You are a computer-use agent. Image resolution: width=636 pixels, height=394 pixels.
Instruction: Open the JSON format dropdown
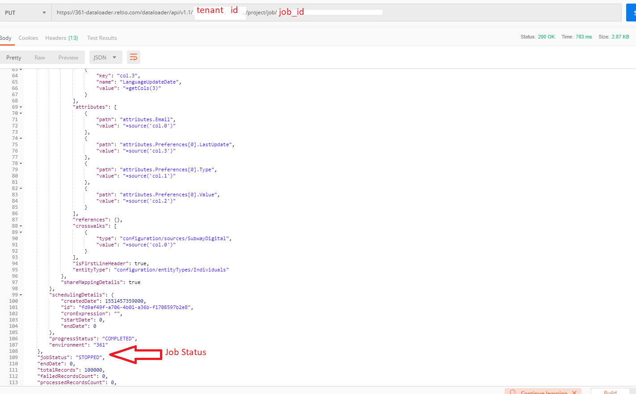click(x=105, y=57)
